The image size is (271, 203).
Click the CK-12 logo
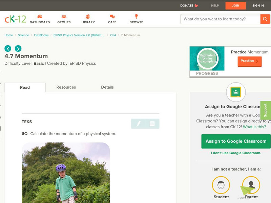point(15,19)
